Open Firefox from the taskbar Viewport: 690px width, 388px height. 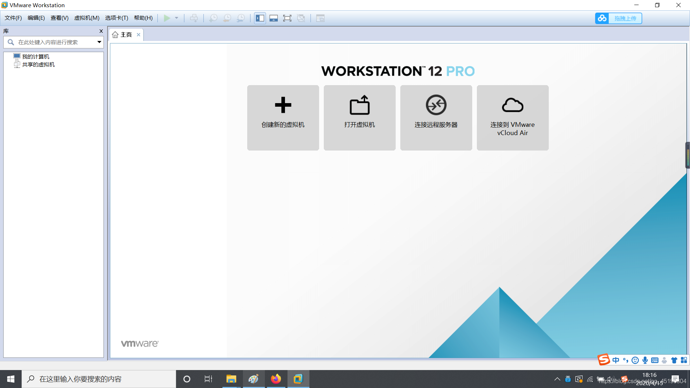pyautogui.click(x=276, y=379)
